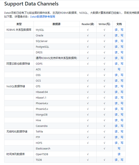This screenshot has width=139, height=165.
Task: Open the Elasticsearch writer 写 link
Action: coord(119,148)
